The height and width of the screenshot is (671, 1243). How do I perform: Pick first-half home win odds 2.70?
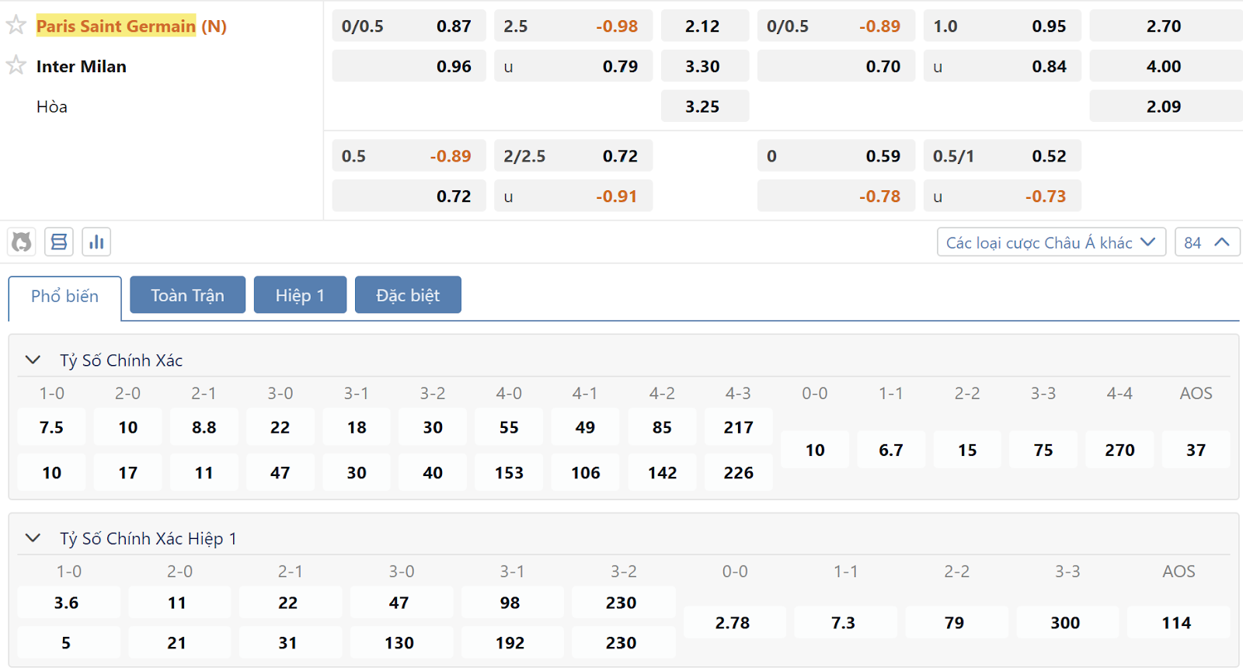click(x=1166, y=26)
